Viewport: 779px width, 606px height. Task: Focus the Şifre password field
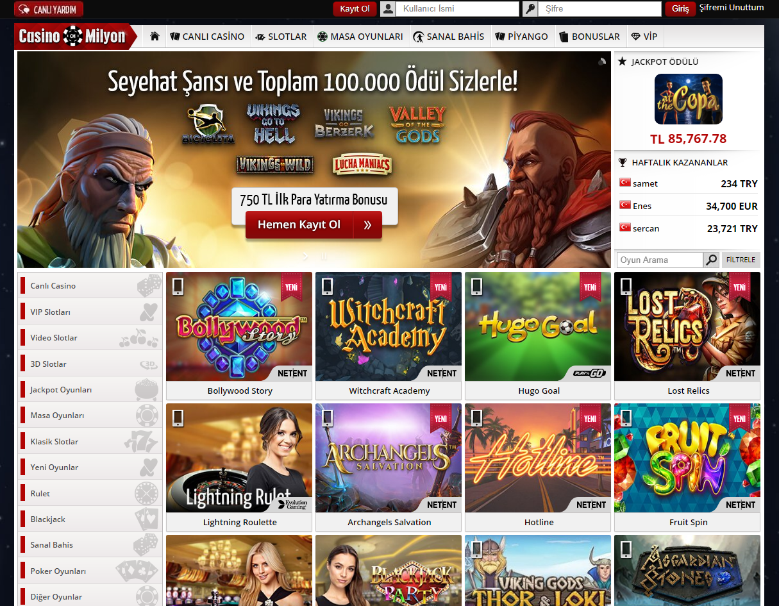click(x=599, y=9)
